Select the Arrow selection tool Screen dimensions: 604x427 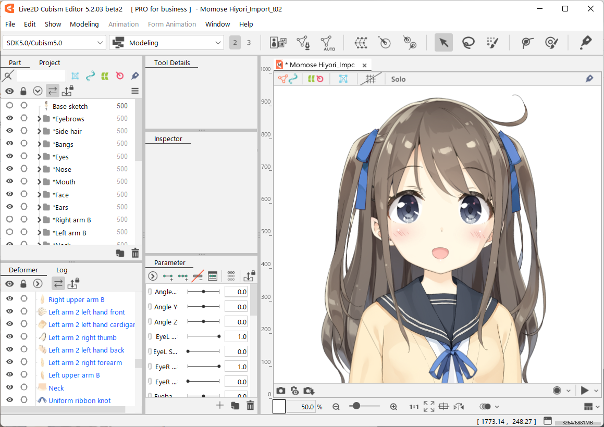pyautogui.click(x=443, y=43)
